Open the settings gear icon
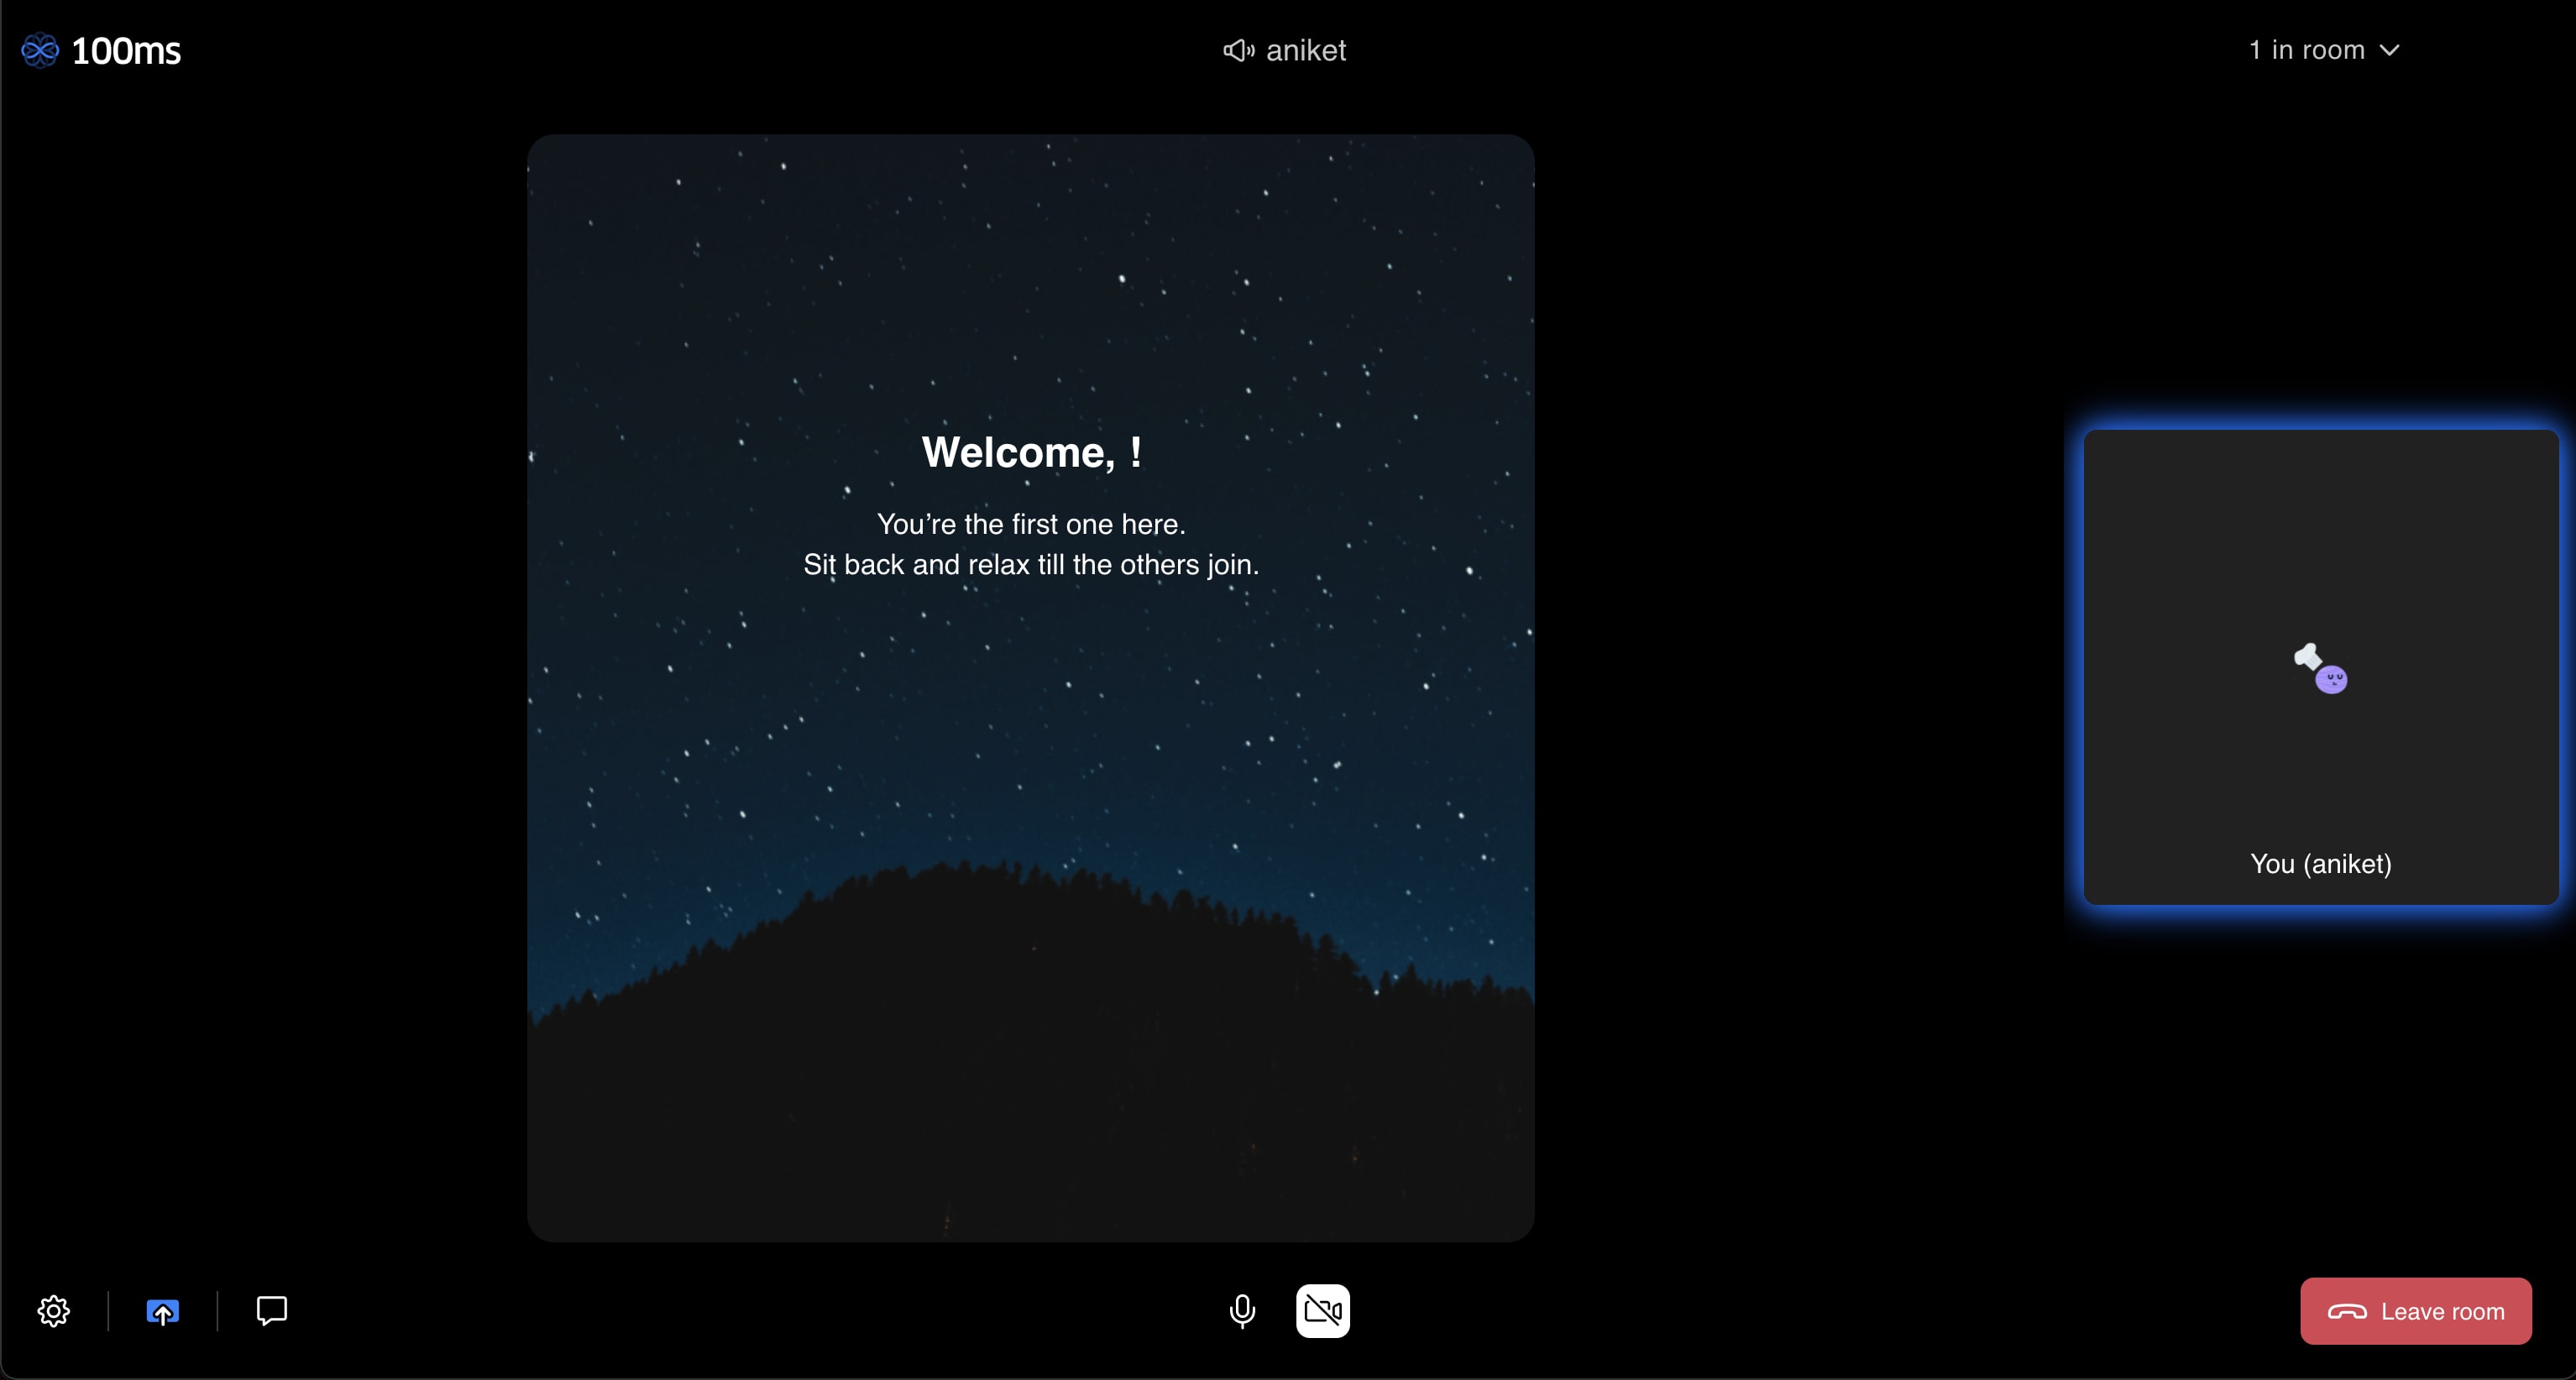 [x=54, y=1311]
